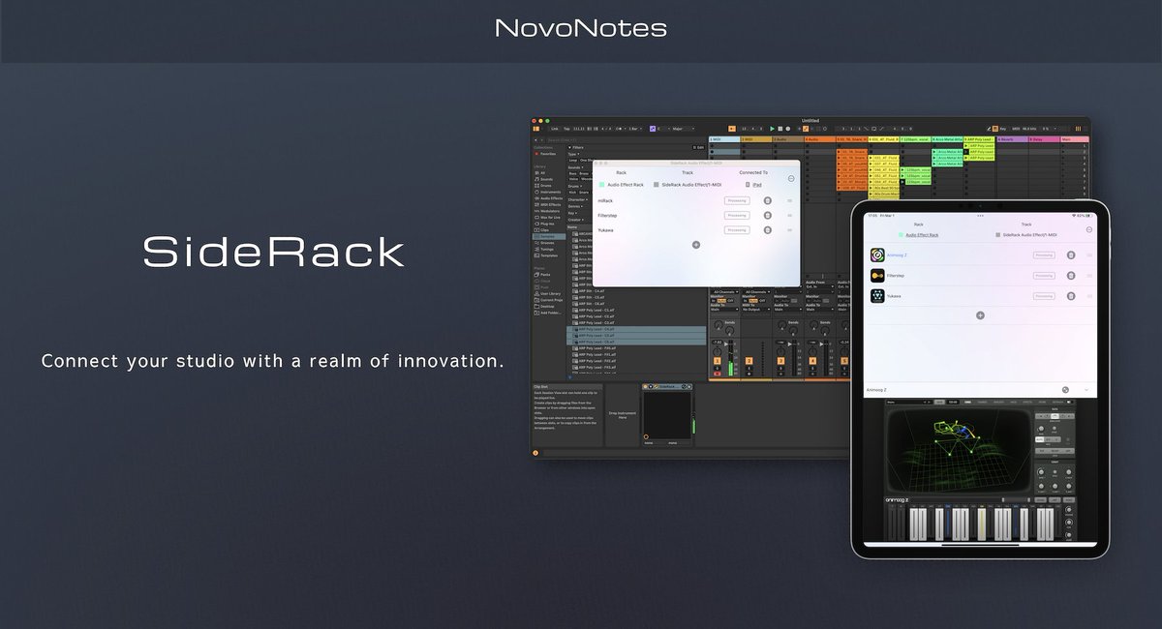This screenshot has height=629, width=1162.
Task: Expand the Creator filter dropdown
Action: (x=576, y=220)
